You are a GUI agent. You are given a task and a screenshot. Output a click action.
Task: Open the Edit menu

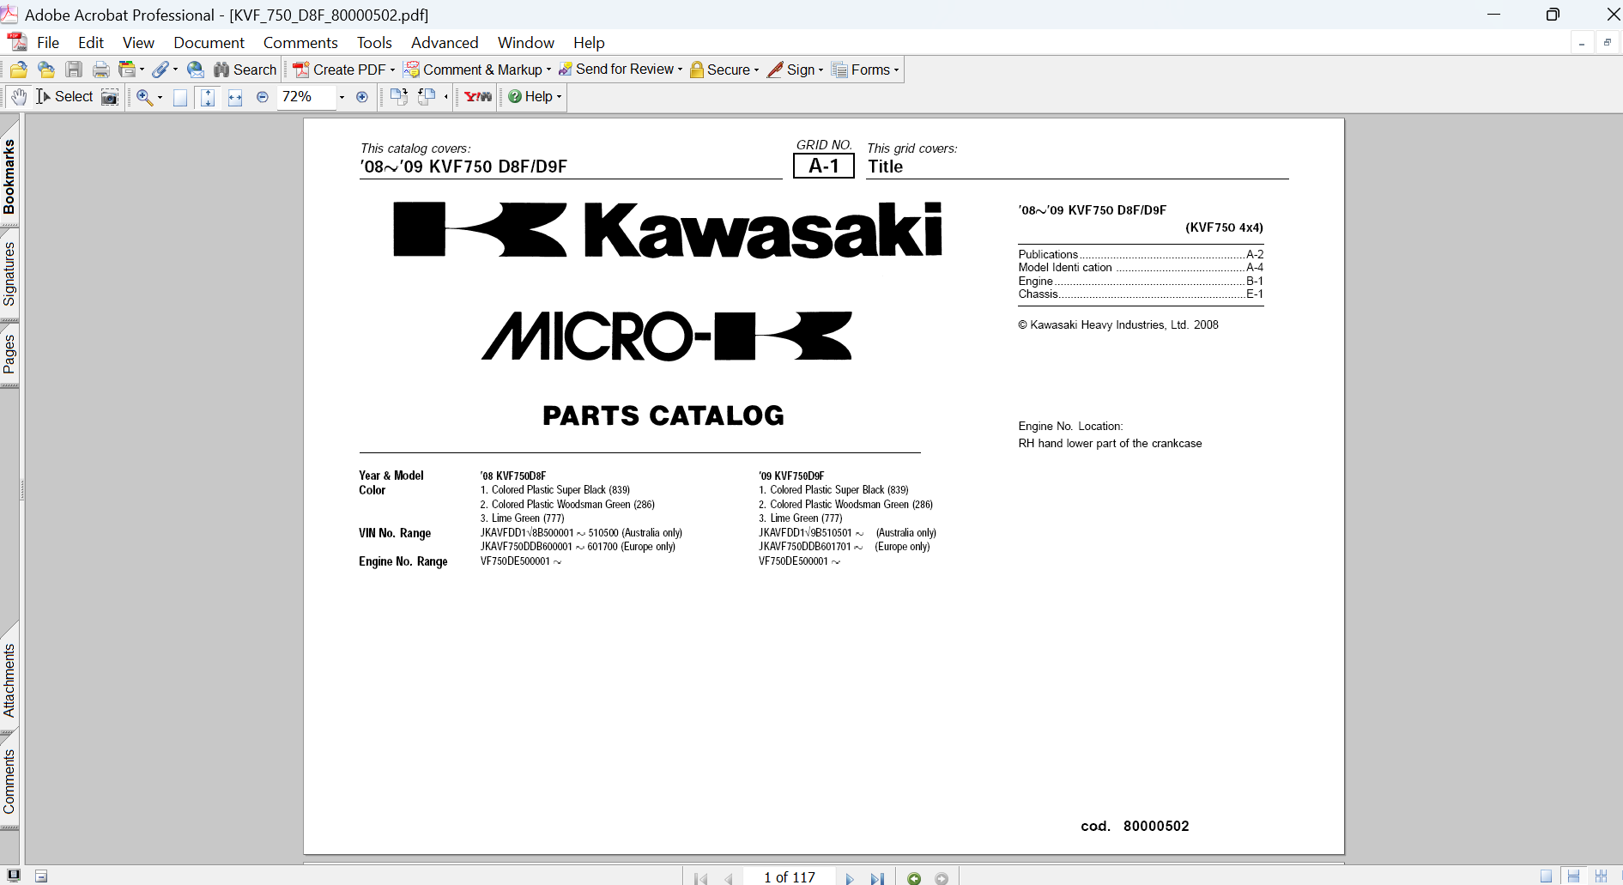pyautogui.click(x=91, y=43)
